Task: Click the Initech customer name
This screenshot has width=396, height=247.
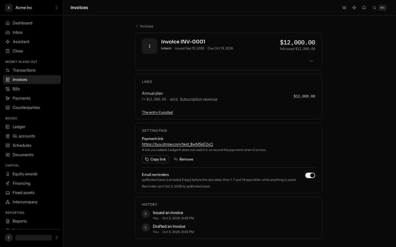Action: pyautogui.click(x=166, y=48)
